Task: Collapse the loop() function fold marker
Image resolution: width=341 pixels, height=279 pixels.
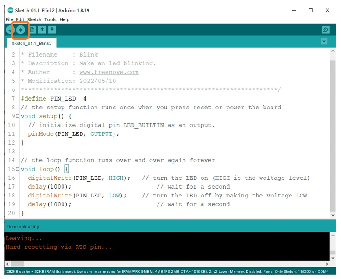Action: [18, 169]
